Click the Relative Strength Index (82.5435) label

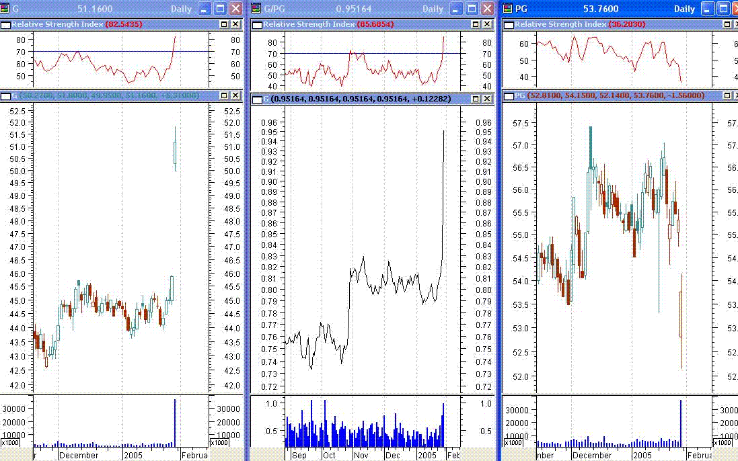pyautogui.click(x=77, y=24)
